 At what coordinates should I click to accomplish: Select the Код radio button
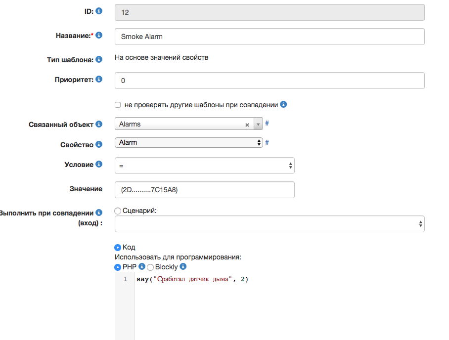point(118,248)
